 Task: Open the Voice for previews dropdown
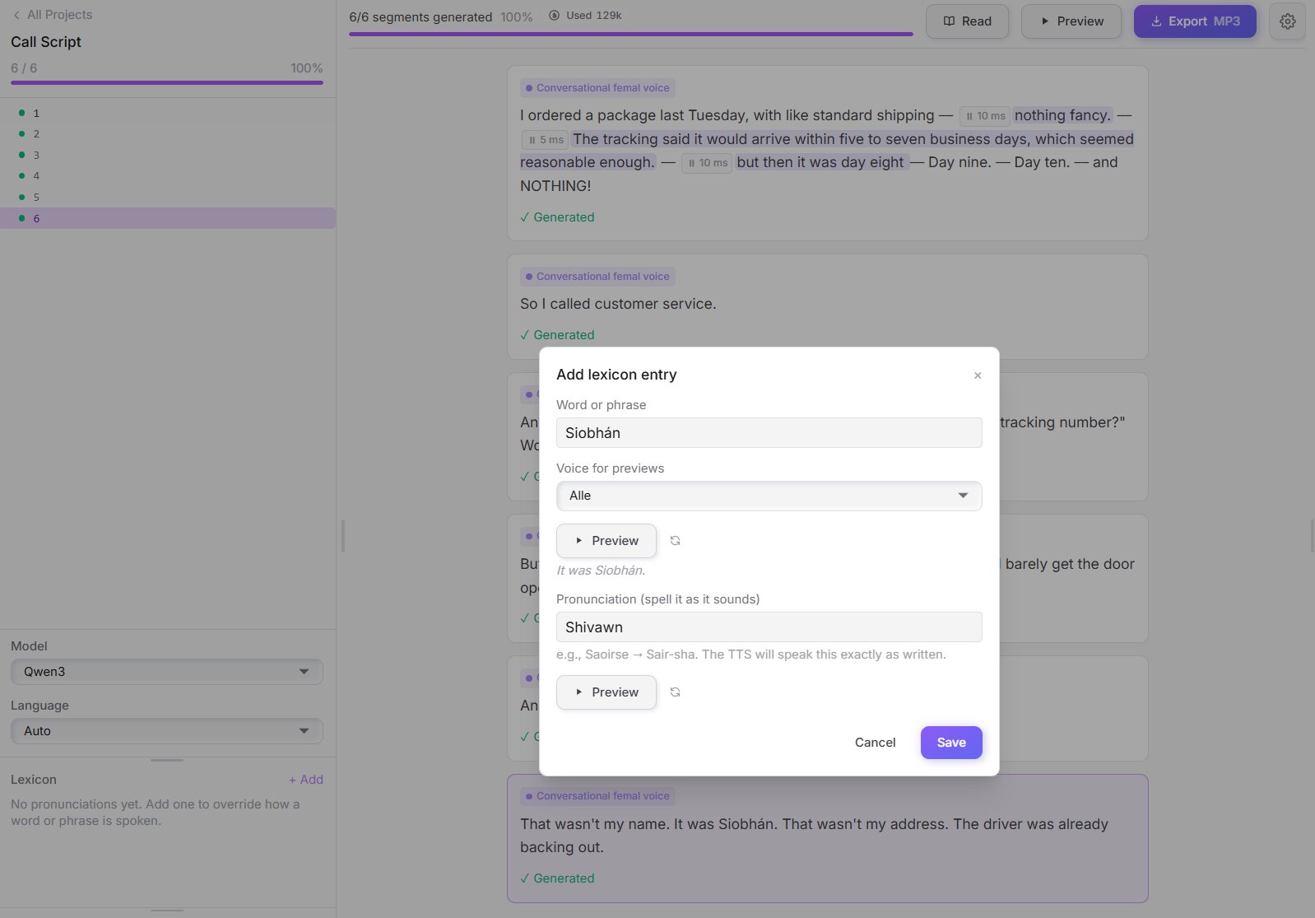tap(769, 496)
